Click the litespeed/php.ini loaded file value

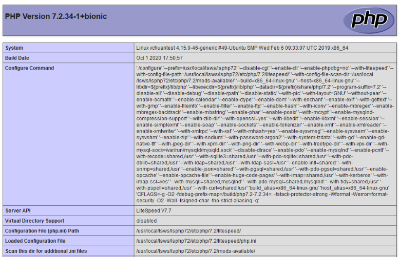coord(196,241)
